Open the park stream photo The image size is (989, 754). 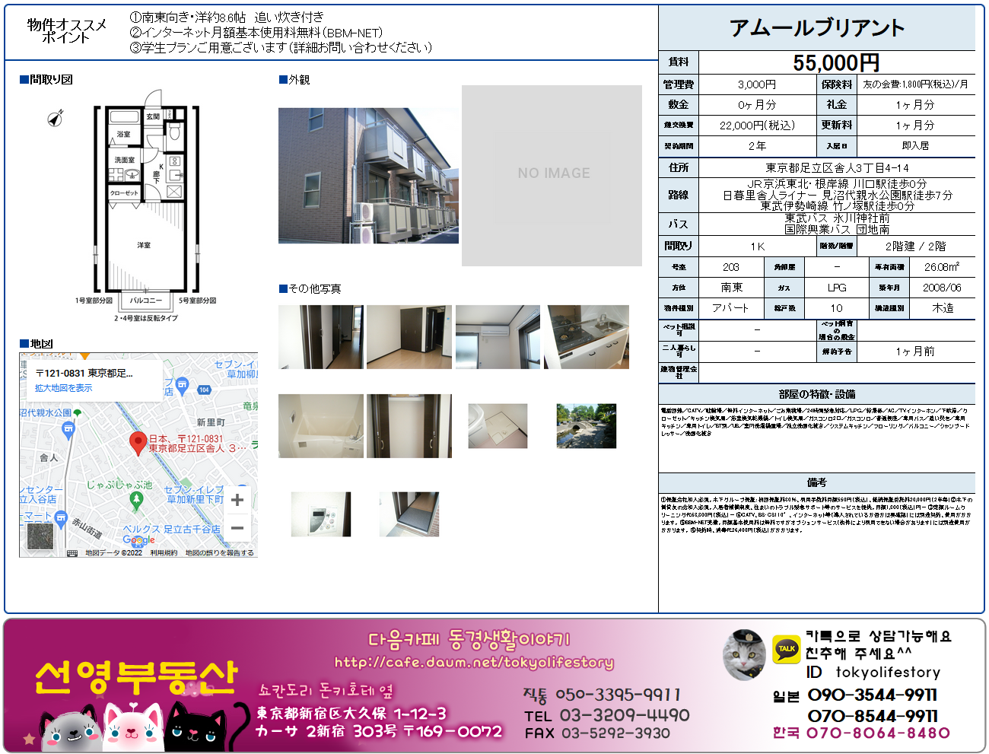(x=587, y=426)
